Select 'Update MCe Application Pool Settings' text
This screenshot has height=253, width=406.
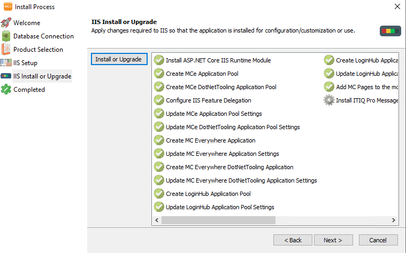(x=214, y=114)
